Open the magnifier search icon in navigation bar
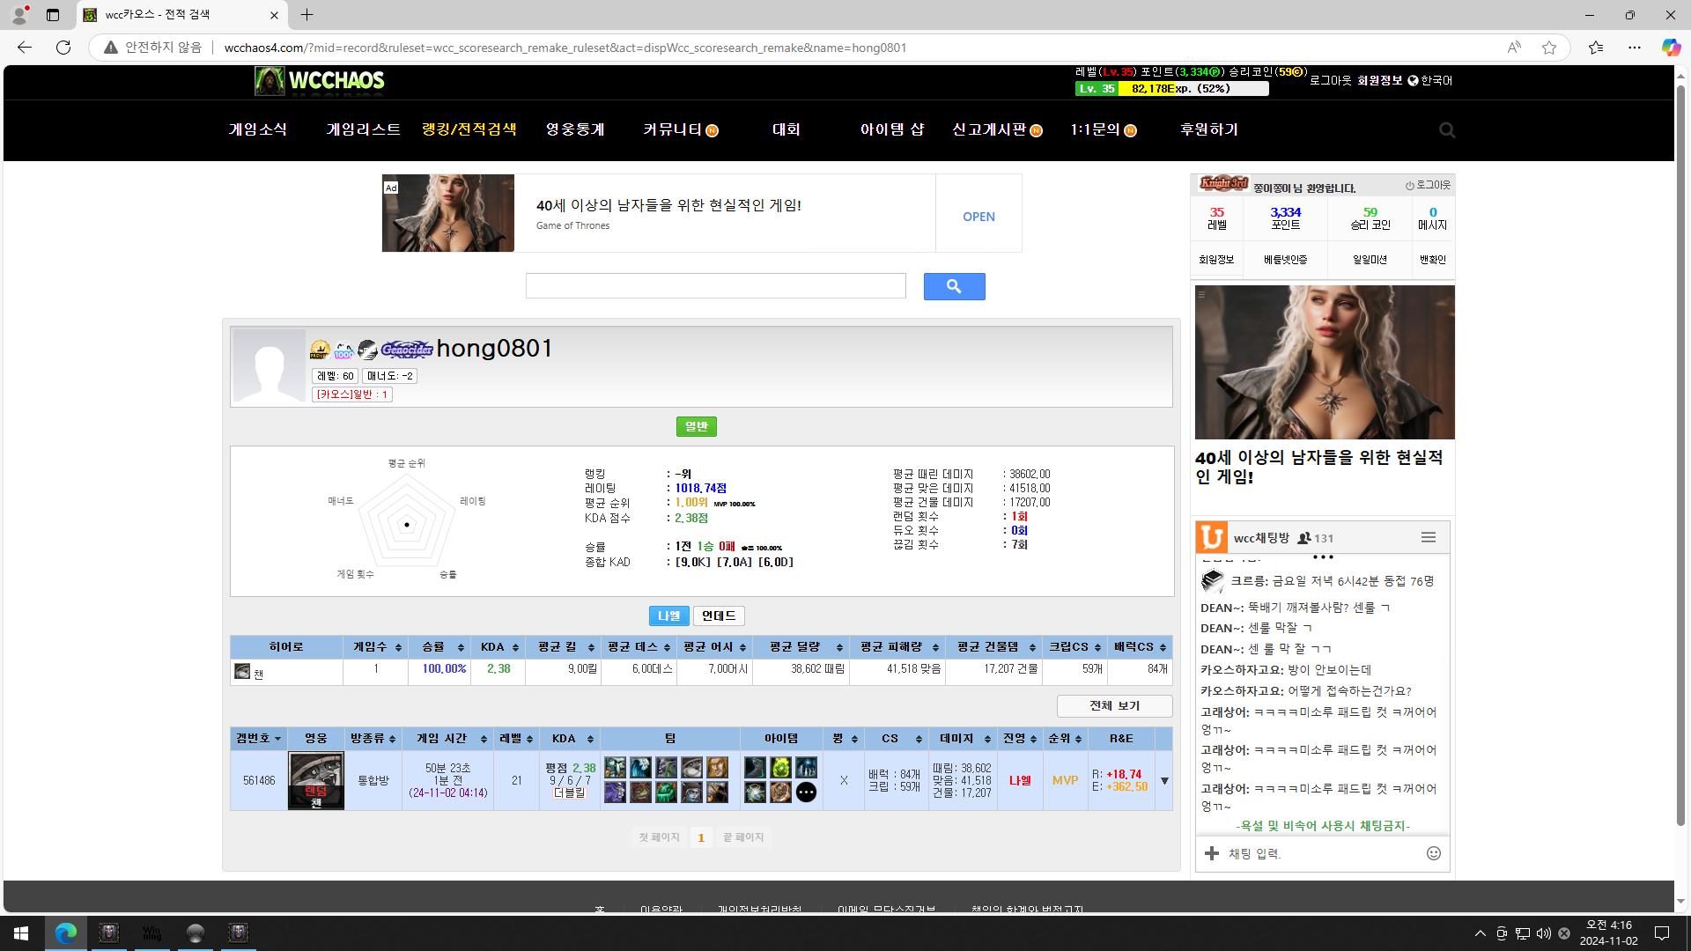 click(x=1447, y=130)
